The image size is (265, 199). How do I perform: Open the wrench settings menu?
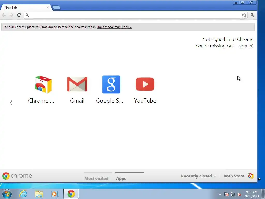[x=252, y=15]
